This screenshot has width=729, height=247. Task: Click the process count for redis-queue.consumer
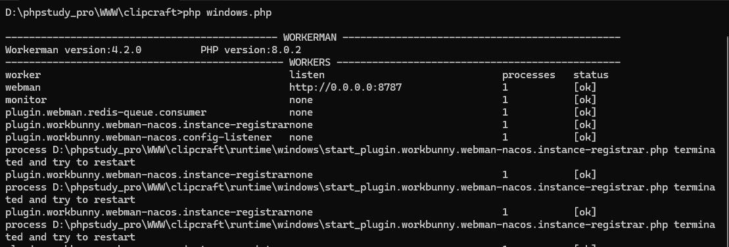click(506, 112)
